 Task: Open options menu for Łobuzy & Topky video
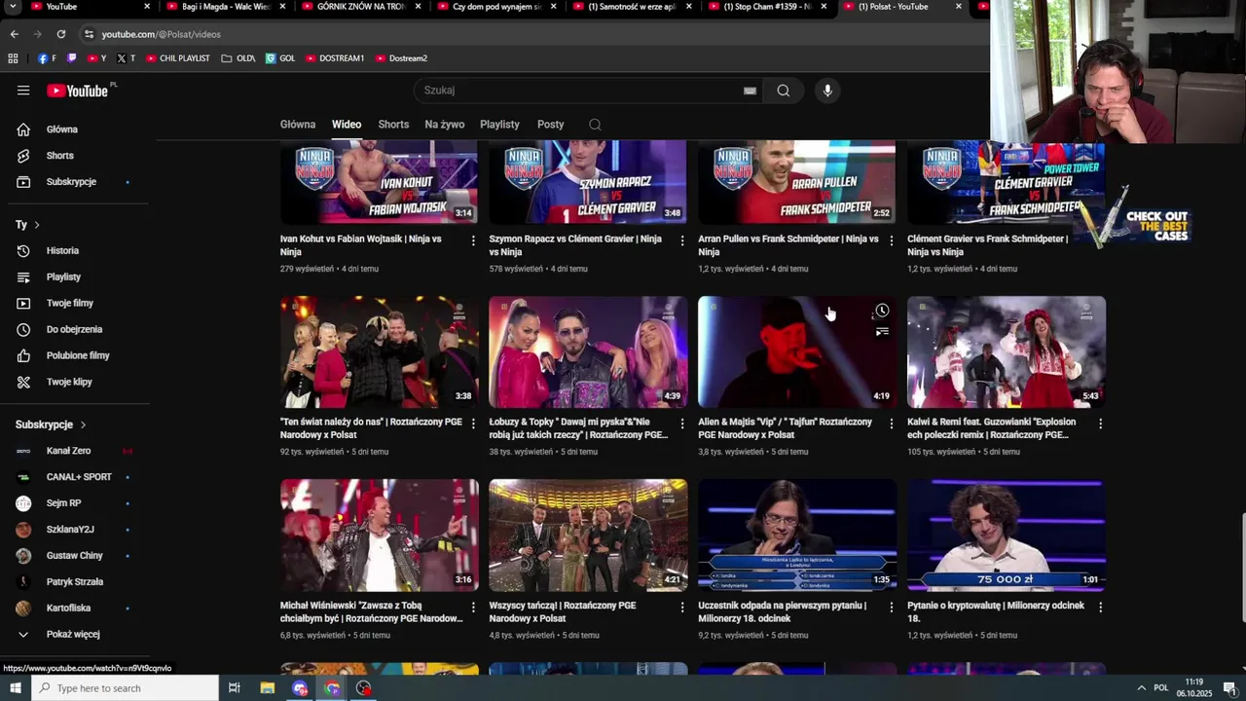coord(682,424)
